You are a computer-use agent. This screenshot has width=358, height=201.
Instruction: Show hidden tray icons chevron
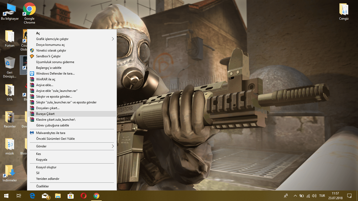[x=295, y=196]
